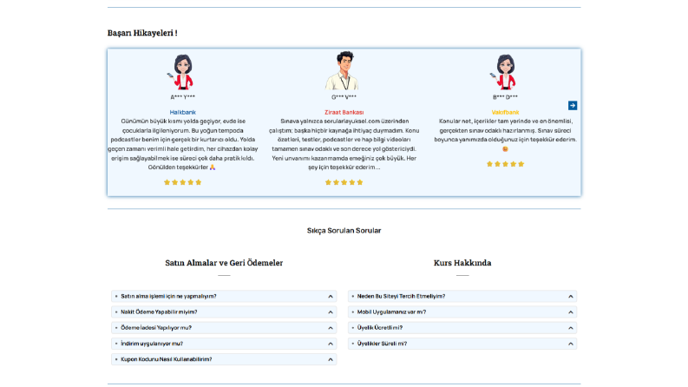Click the star rating under Vakıfbank review
The height and width of the screenshot is (387, 688).
coord(505,164)
